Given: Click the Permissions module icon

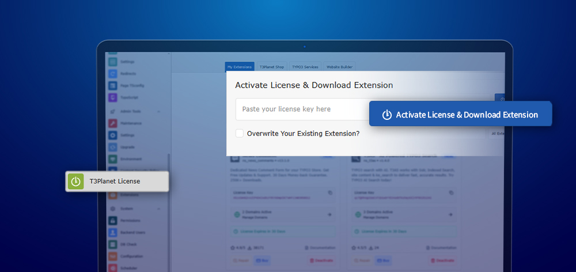Looking at the screenshot, I should point(113,220).
